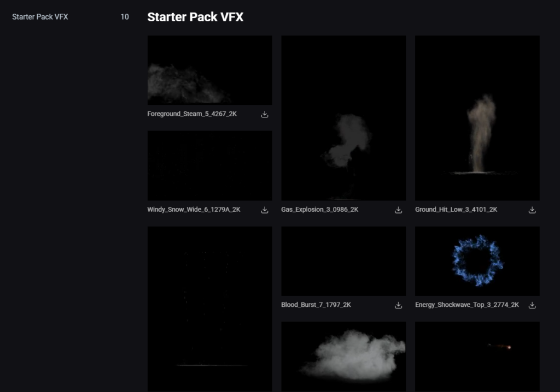560x392 pixels.
Task: Click the Ground_Hit_Low_3_4101_2K filename label
Action: point(456,210)
